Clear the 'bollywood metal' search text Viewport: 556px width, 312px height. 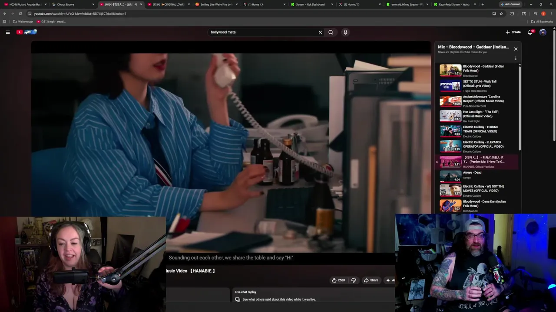(x=320, y=32)
